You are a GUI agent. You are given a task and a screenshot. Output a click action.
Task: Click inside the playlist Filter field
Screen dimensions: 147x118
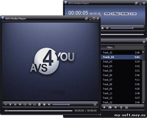coord(129,47)
